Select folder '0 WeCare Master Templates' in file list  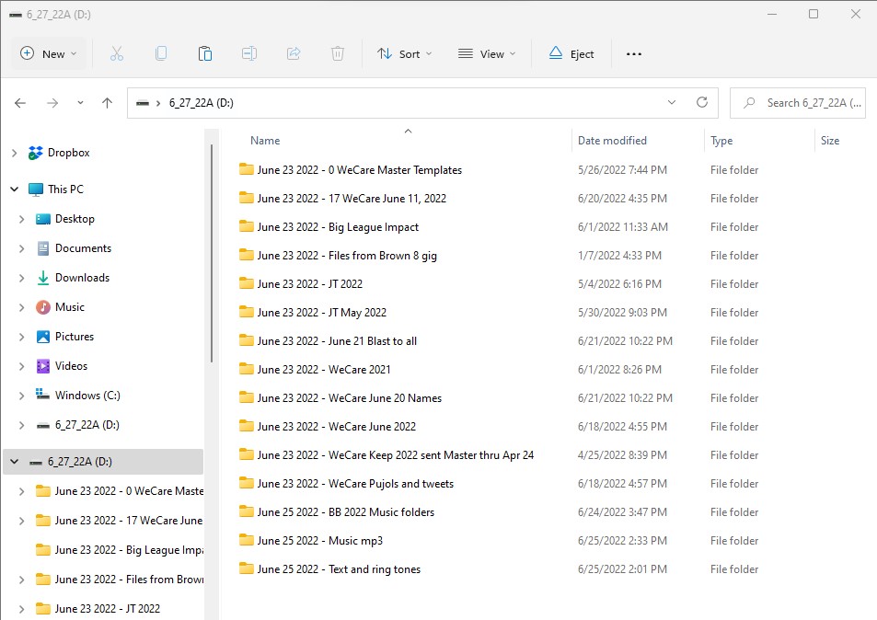tap(359, 170)
